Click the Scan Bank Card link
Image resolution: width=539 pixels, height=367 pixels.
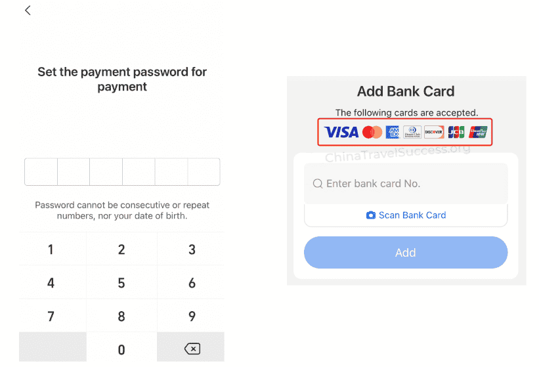tap(412, 215)
